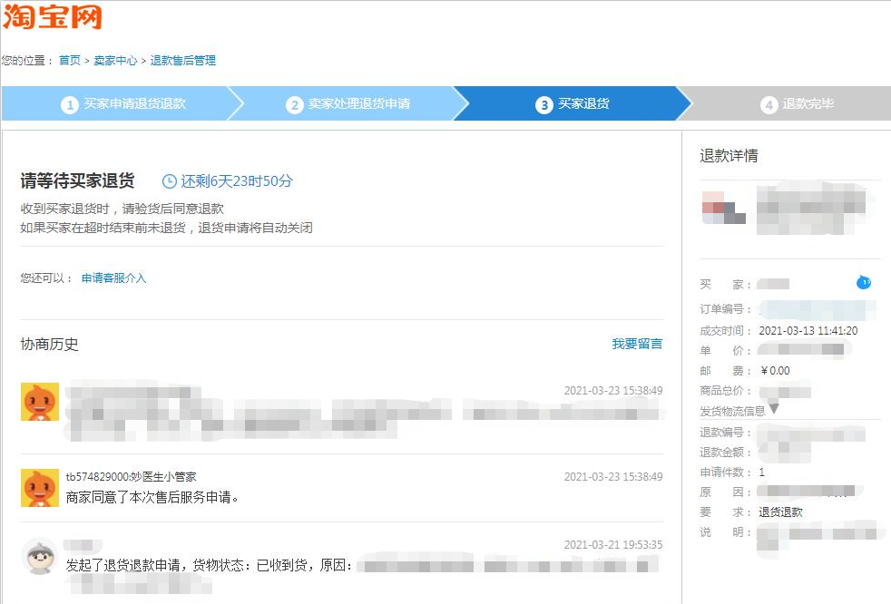This screenshot has height=604, width=891.
Task: Click the circled number 1 step icon
Action: point(70,104)
